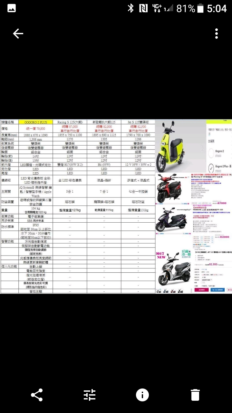Tap the 5:04 clock in status bar
232x413 pixels.
tap(217, 9)
